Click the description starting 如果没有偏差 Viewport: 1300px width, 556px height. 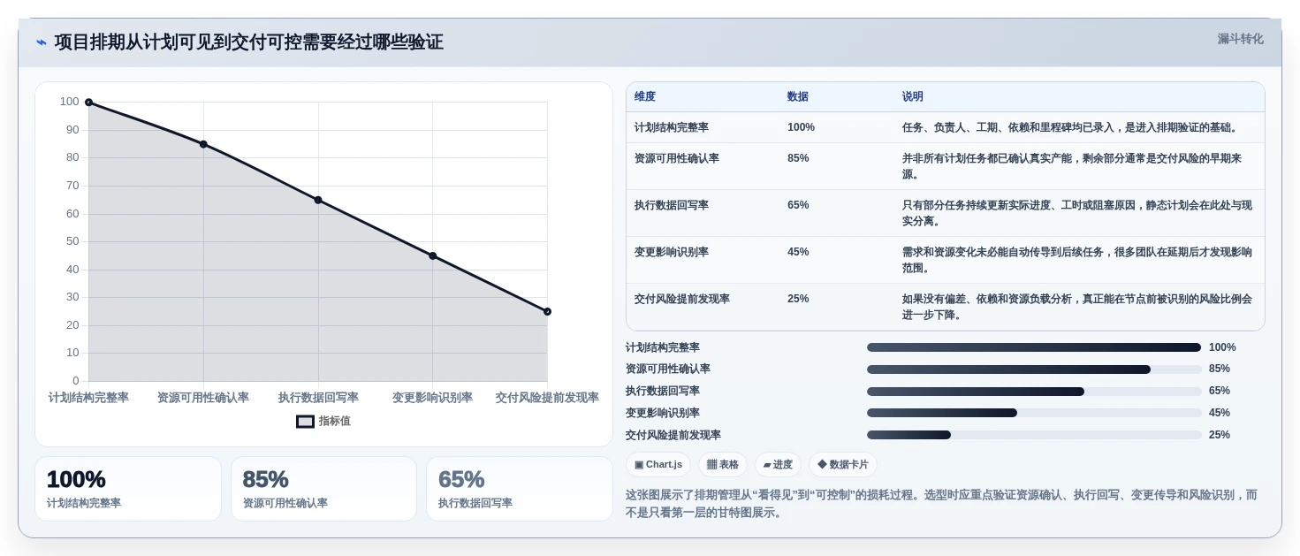[x=1076, y=307]
